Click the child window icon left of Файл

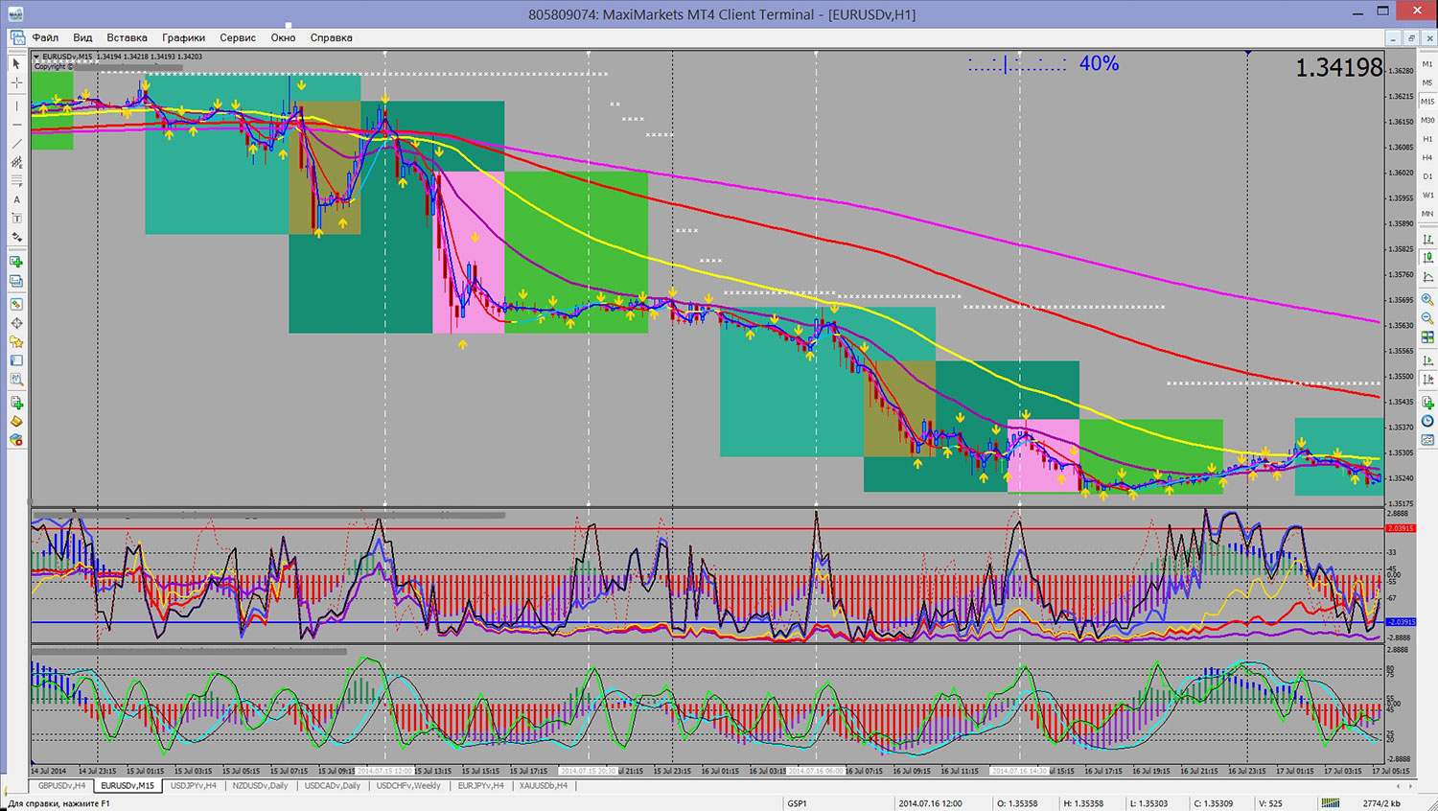pyautogui.click(x=17, y=37)
